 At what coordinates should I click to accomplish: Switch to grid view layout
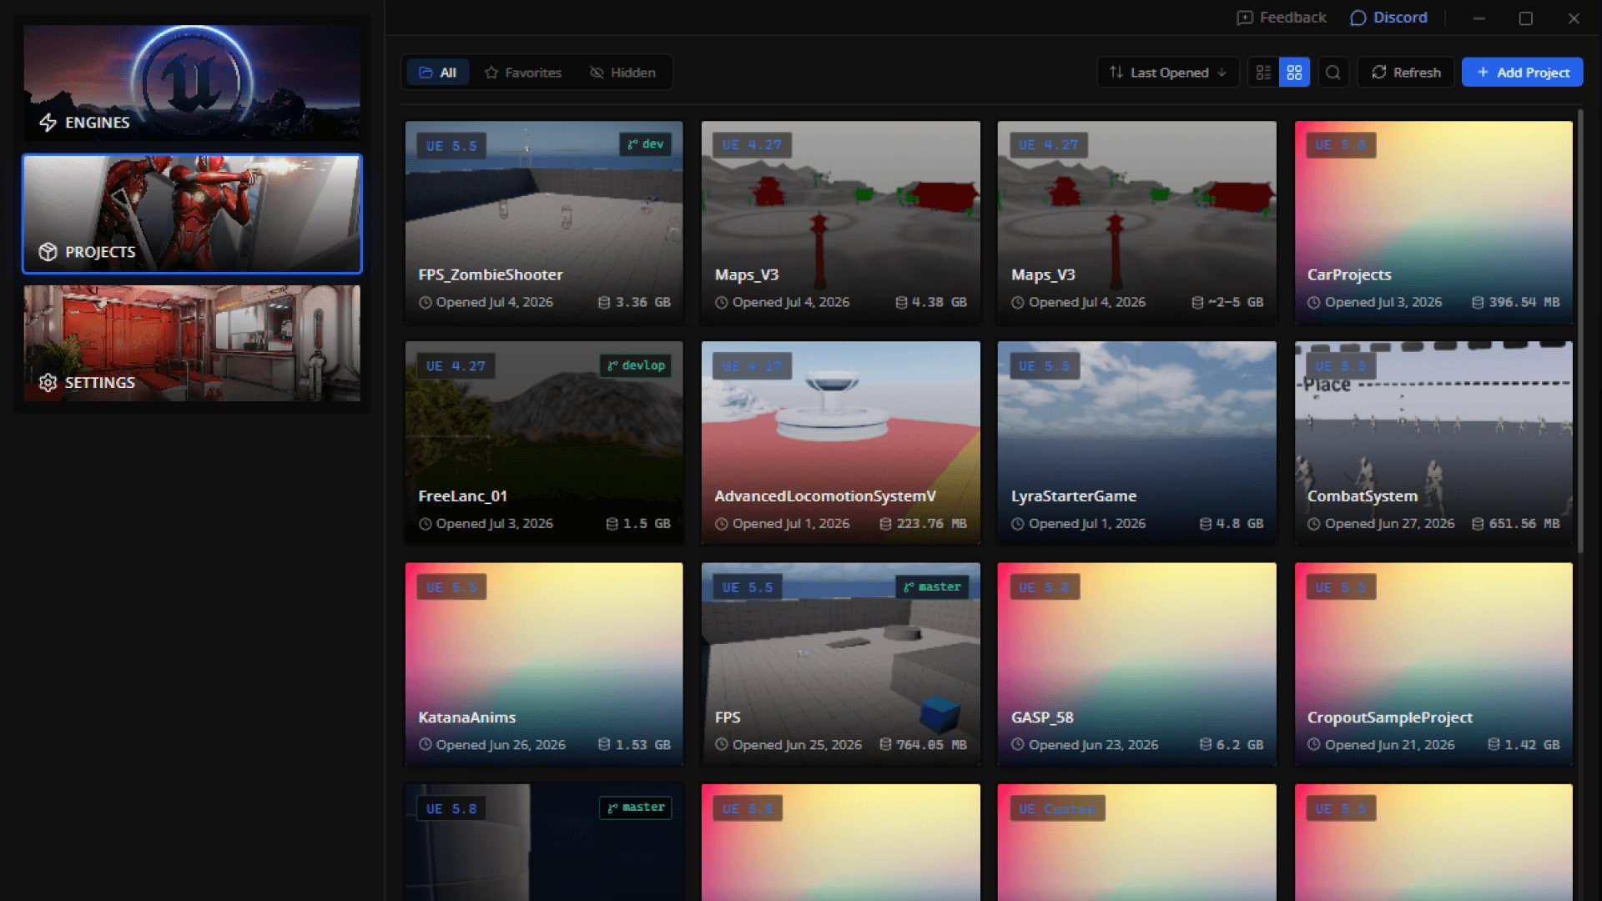[1294, 73]
